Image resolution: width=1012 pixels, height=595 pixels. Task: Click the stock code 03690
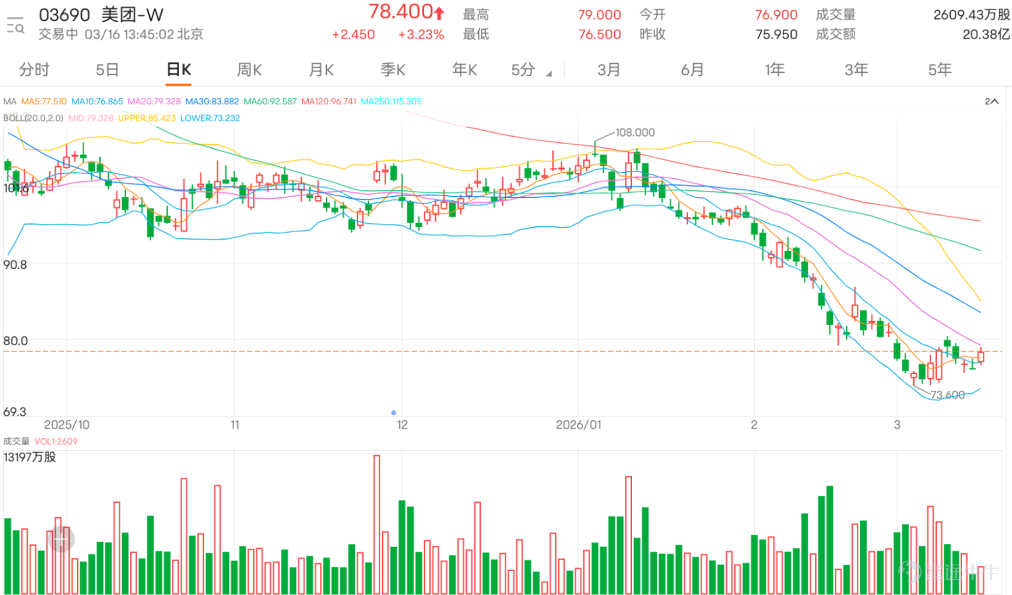click(65, 15)
